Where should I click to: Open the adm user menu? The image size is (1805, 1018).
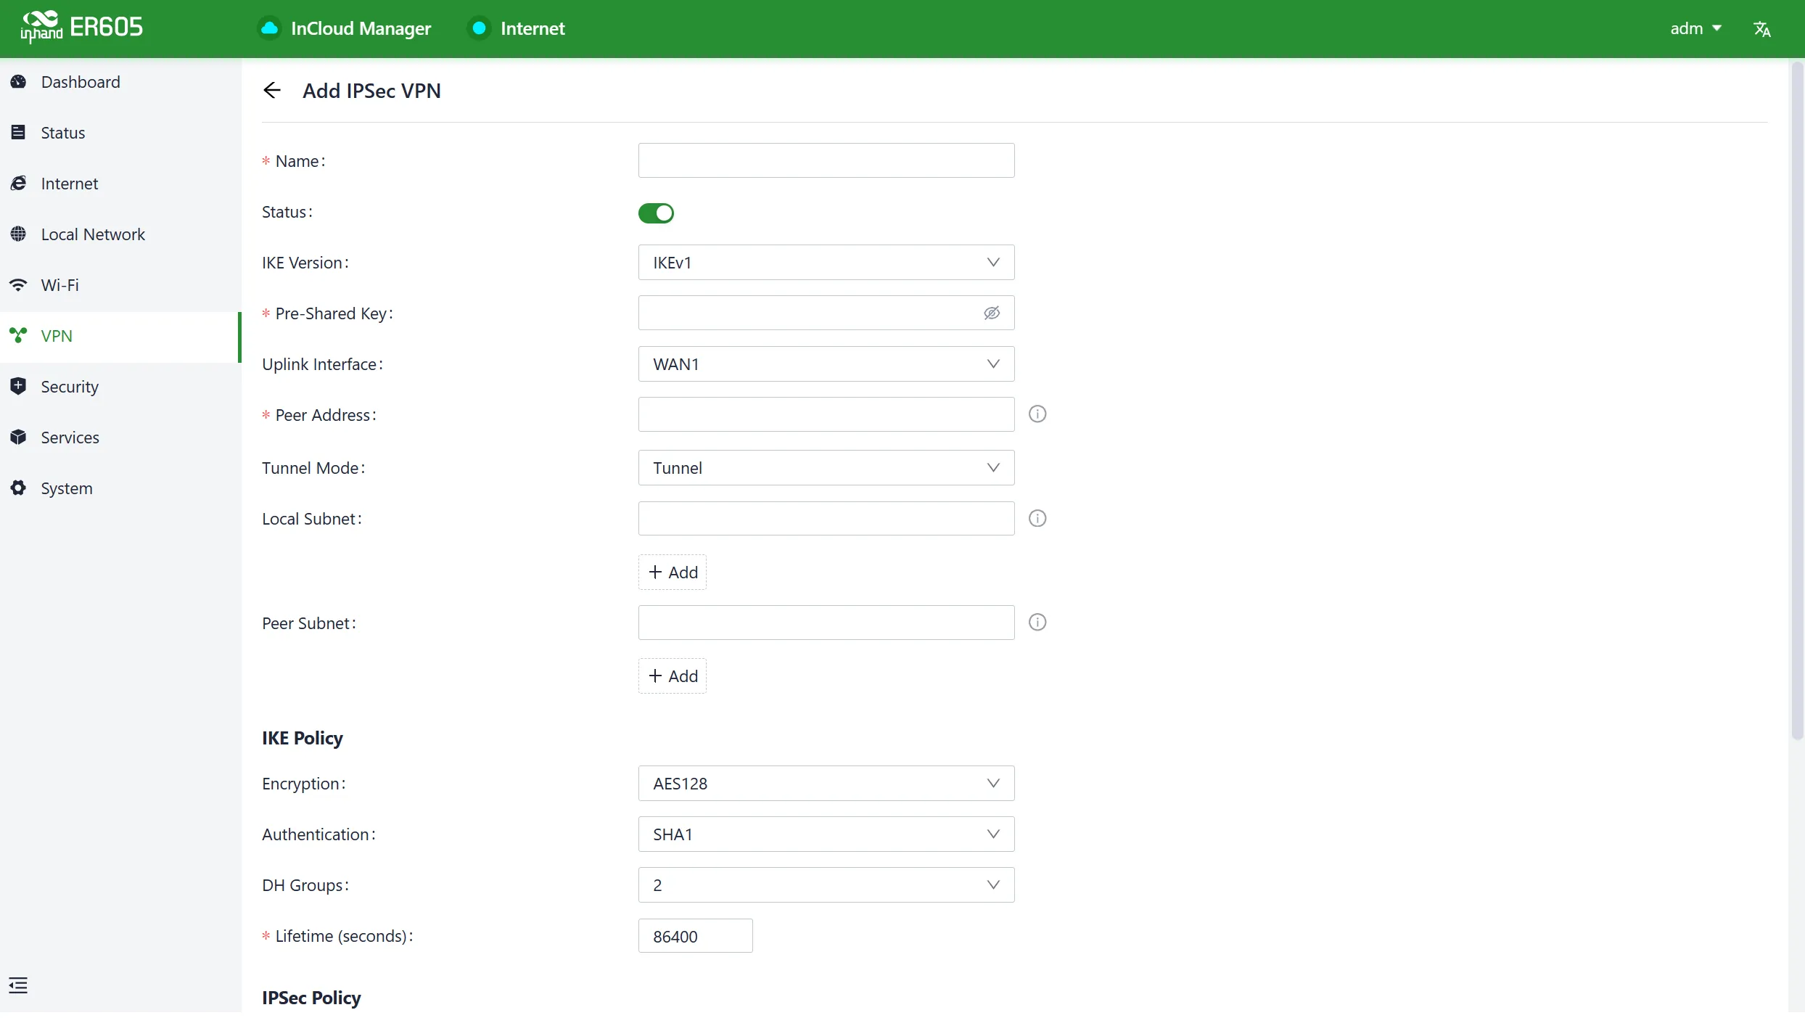click(x=1695, y=28)
